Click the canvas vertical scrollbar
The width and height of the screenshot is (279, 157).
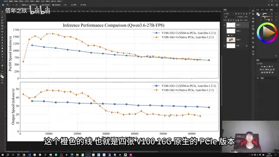[221, 80]
